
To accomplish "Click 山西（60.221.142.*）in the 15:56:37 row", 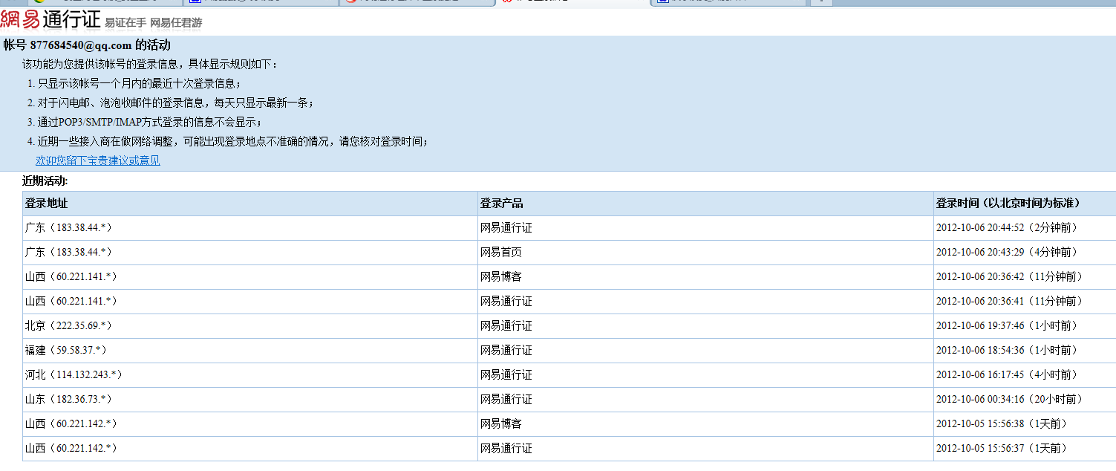I will tap(71, 449).
